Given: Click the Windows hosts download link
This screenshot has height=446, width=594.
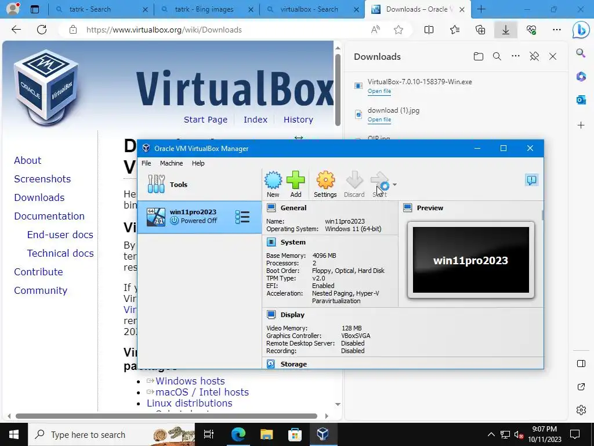Looking at the screenshot, I should tap(190, 381).
